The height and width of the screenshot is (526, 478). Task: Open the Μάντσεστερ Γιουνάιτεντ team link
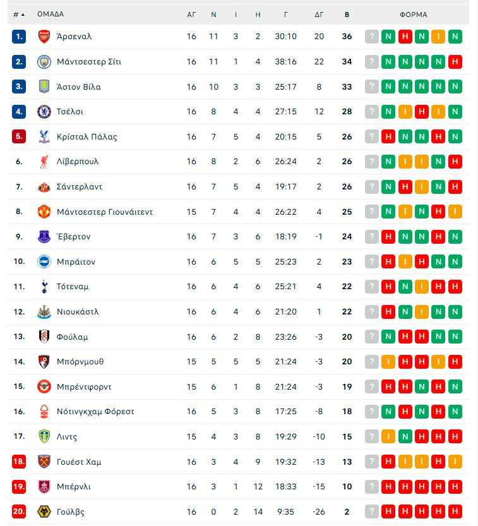(x=104, y=212)
